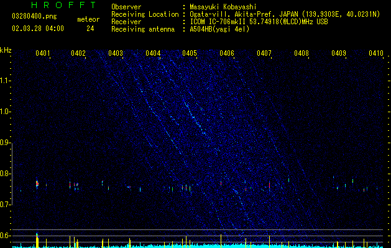Click the Receiving Location label

click(x=145, y=14)
